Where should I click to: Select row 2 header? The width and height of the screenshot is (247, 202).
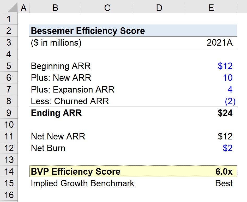click(x=9, y=31)
